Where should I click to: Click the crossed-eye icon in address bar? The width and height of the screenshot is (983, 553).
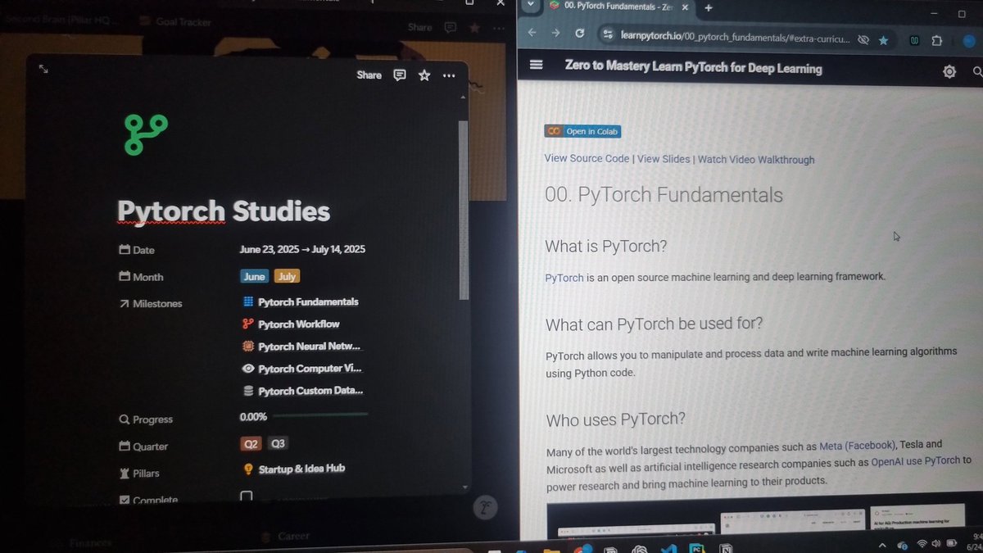click(863, 39)
